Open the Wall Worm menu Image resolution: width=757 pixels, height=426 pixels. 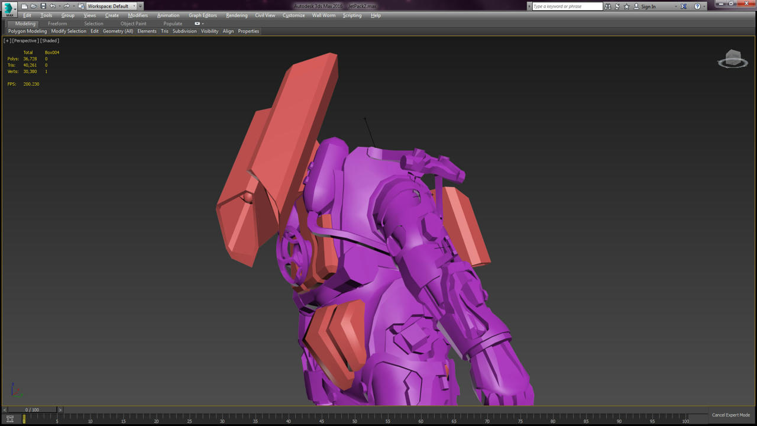click(323, 15)
